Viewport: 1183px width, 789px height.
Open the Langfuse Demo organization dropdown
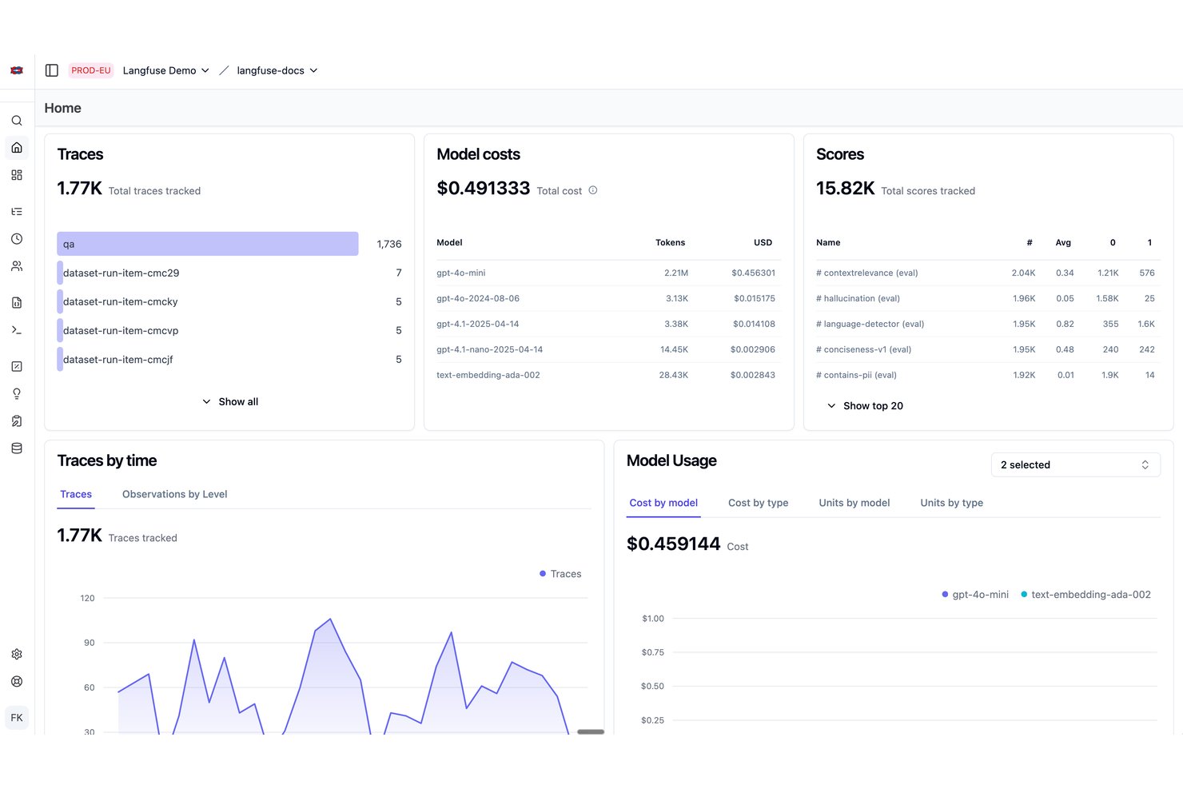tap(165, 70)
